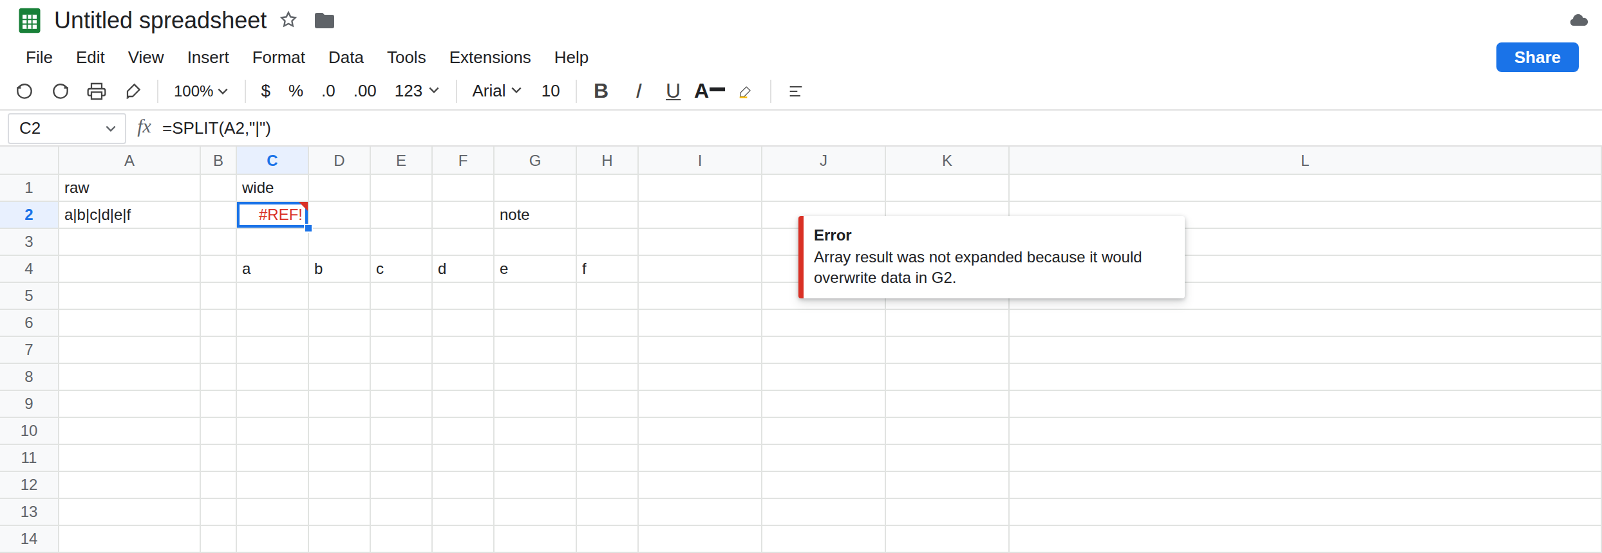Select the paint format tool
Viewport: 1602px width, 553px height.
click(x=133, y=91)
